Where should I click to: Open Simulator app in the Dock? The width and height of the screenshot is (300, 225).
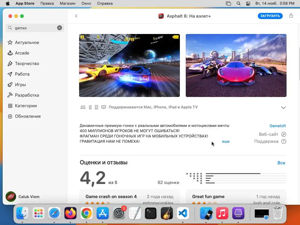(x=206, y=213)
